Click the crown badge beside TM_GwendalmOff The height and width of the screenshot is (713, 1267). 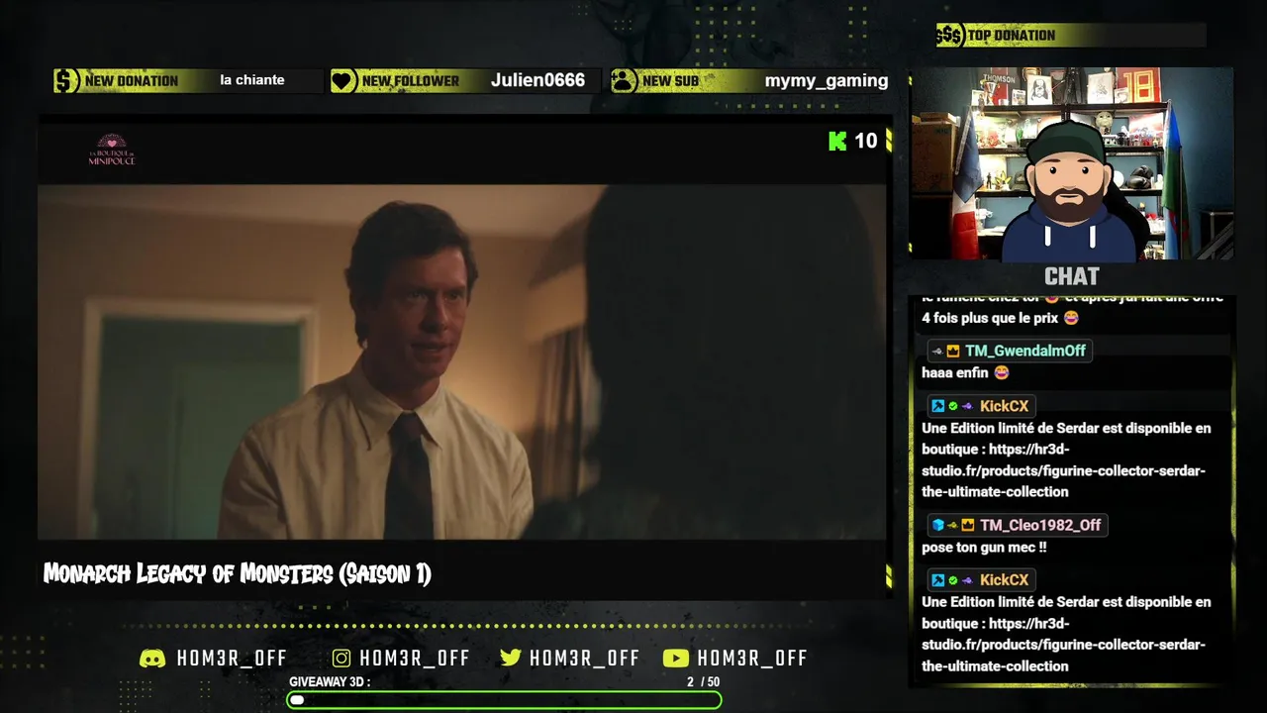point(953,351)
